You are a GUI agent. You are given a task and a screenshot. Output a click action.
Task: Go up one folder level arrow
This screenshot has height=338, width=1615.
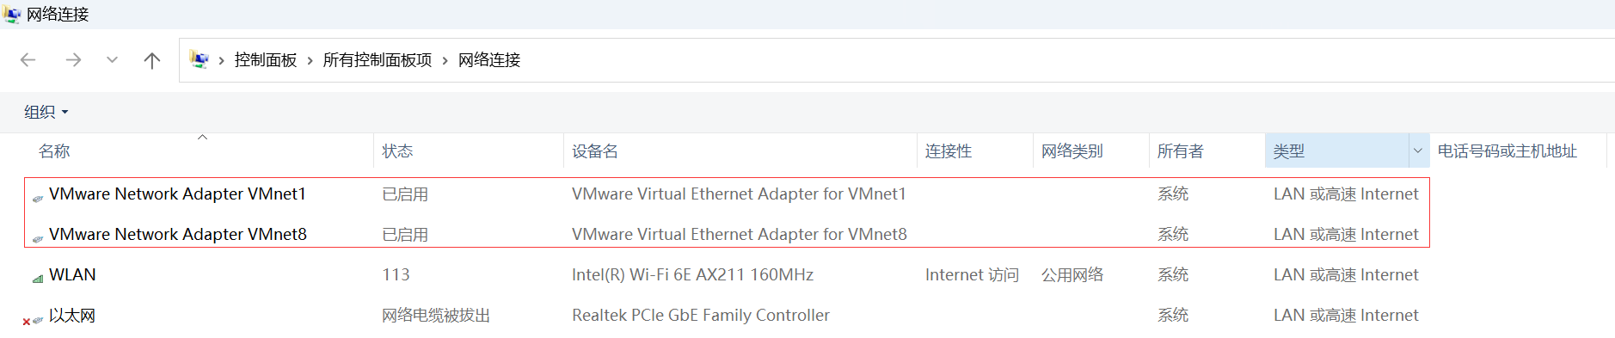(x=152, y=60)
